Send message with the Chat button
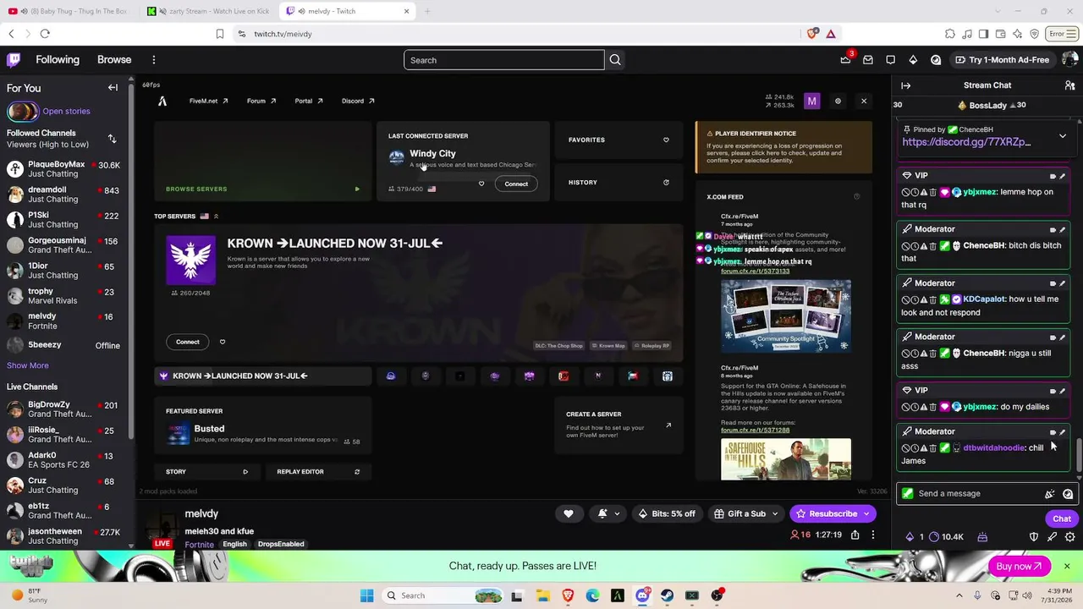The width and height of the screenshot is (1083, 609). 1062,518
